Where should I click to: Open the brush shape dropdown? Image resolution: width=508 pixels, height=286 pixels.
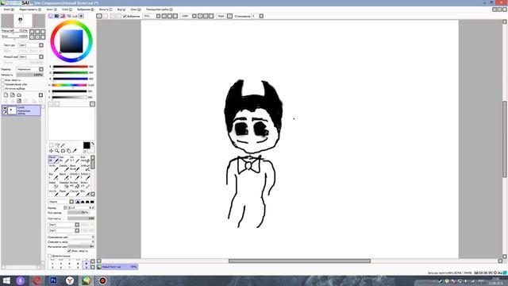[77, 225]
